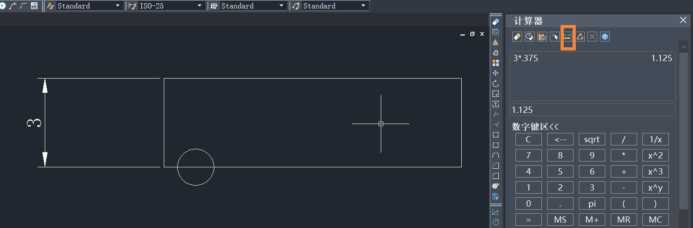693x228 pixels.
Task: Click the calculator input field showing 1.125
Action: click(592, 110)
